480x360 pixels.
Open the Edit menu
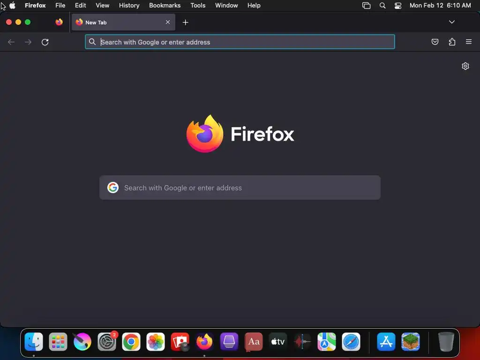tap(80, 5)
